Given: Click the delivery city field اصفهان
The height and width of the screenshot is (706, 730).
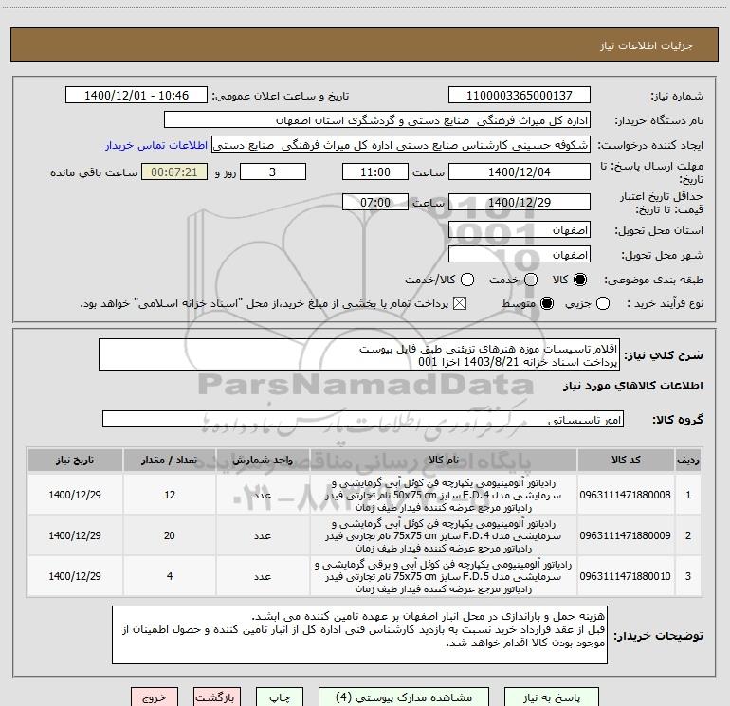Looking at the screenshot, I should point(520,255).
